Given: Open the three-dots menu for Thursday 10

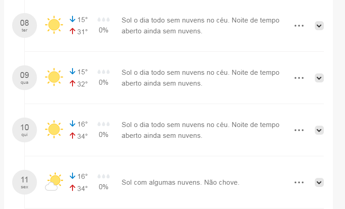Looking at the screenshot, I should [x=299, y=130].
